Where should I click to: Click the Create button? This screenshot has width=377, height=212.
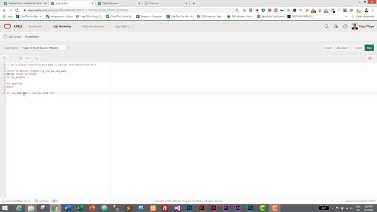(x=358, y=48)
